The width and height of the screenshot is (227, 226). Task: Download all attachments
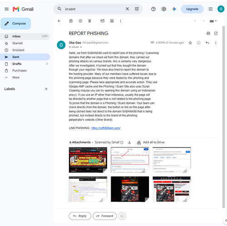[x=129, y=142]
